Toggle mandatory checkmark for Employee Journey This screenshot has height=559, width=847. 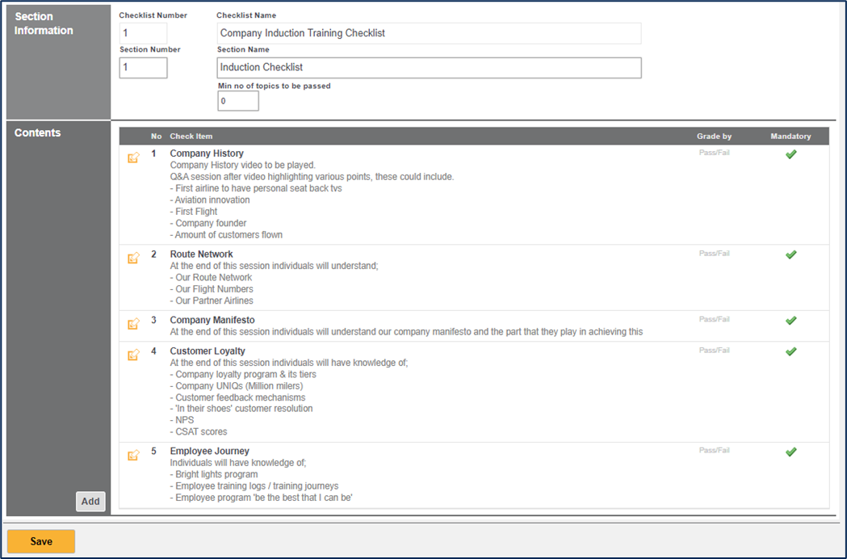791,452
